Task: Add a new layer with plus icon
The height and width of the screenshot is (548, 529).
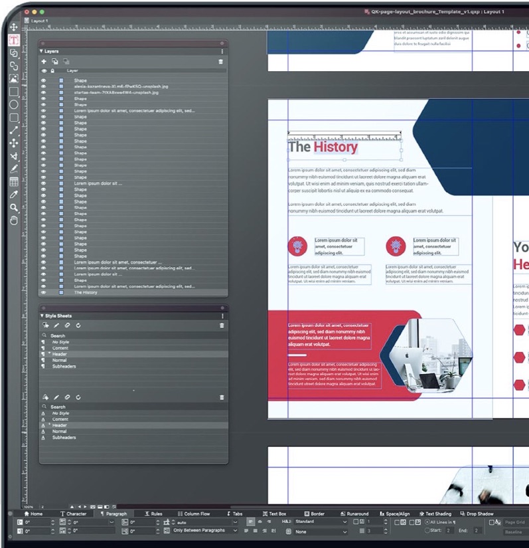Action: (x=44, y=61)
